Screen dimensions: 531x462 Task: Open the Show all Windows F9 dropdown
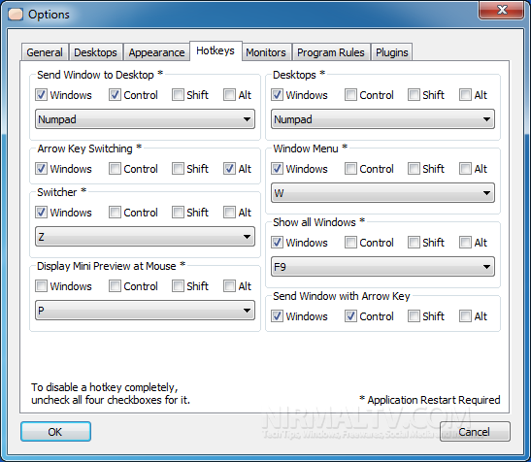pyautogui.click(x=382, y=267)
